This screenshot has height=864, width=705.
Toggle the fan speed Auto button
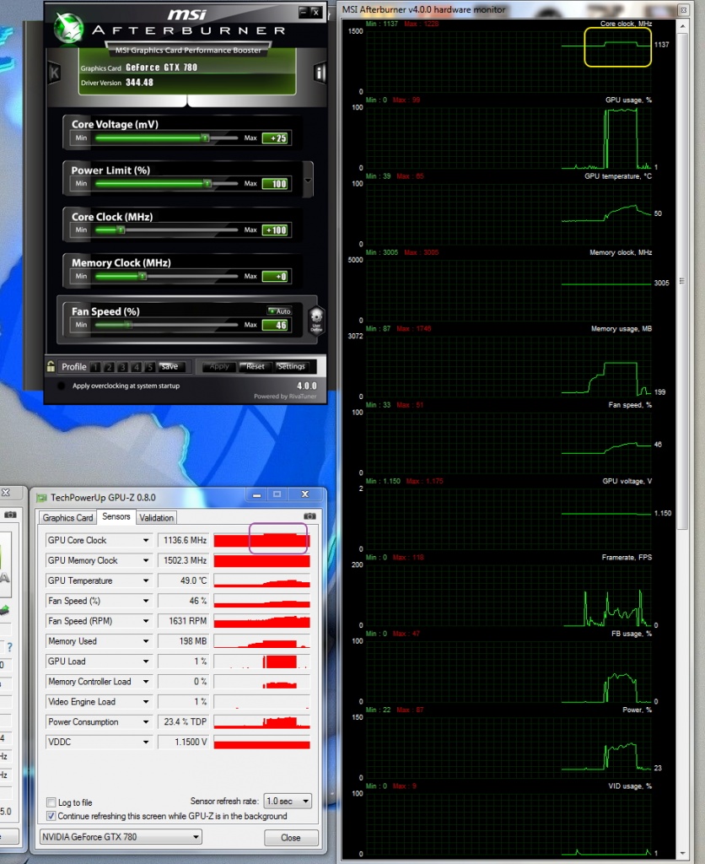pos(280,311)
